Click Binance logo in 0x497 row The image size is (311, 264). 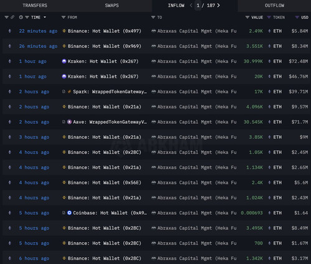point(64,31)
